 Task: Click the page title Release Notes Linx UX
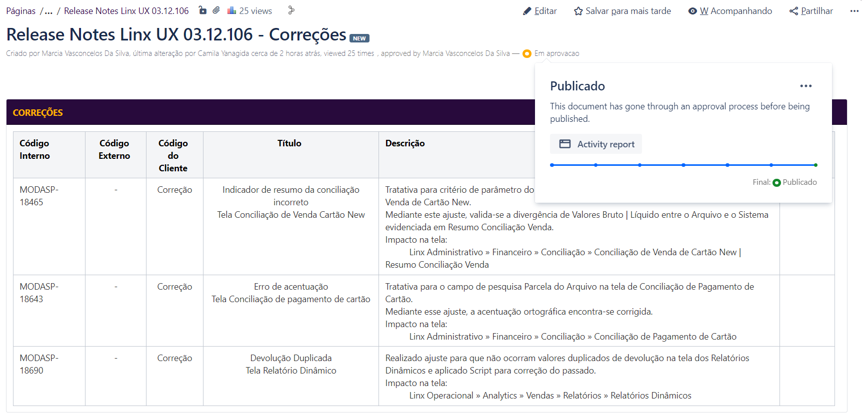pos(176,34)
